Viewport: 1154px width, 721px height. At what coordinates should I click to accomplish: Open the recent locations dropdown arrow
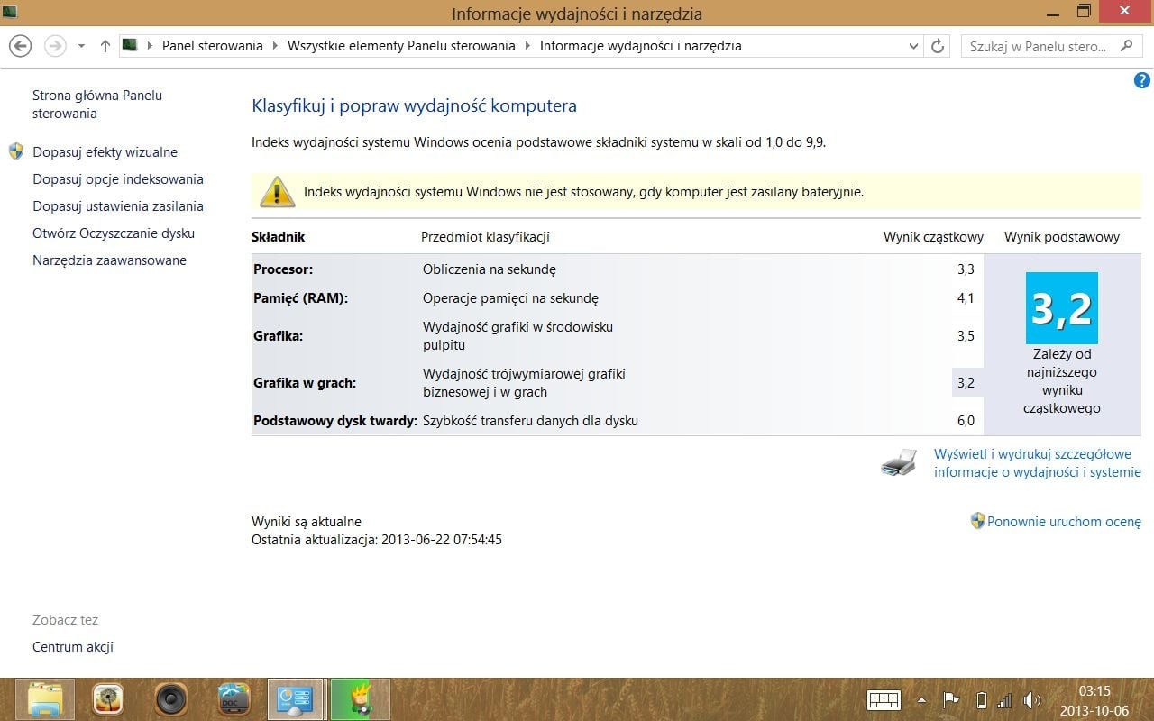(81, 46)
